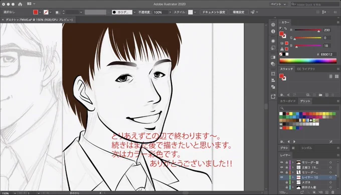Image resolution: width=341 pixels, height=195 pixels.
Task: Select the プリント swatch library tab
Action: click(305, 101)
